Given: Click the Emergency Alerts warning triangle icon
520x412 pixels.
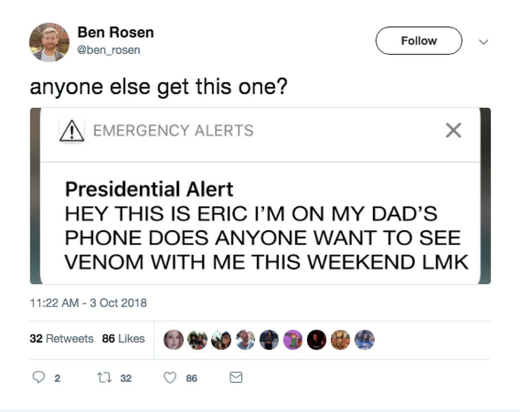Looking at the screenshot, I should pos(71,130).
